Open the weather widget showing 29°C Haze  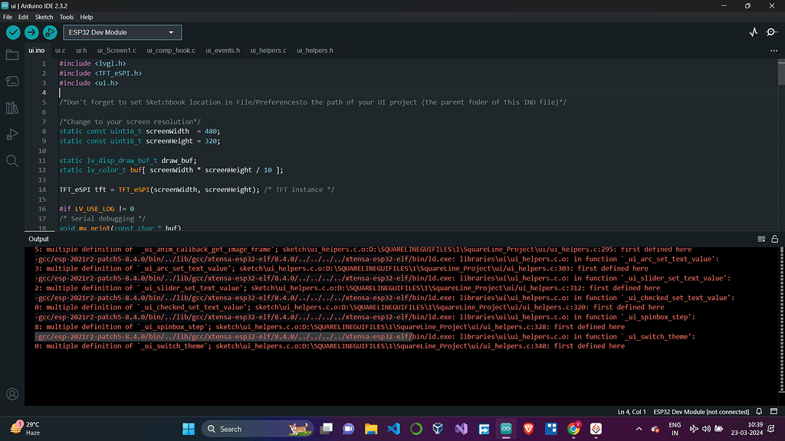pos(25,429)
